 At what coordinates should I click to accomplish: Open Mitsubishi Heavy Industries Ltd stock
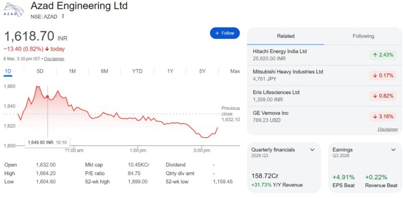coord(324,75)
